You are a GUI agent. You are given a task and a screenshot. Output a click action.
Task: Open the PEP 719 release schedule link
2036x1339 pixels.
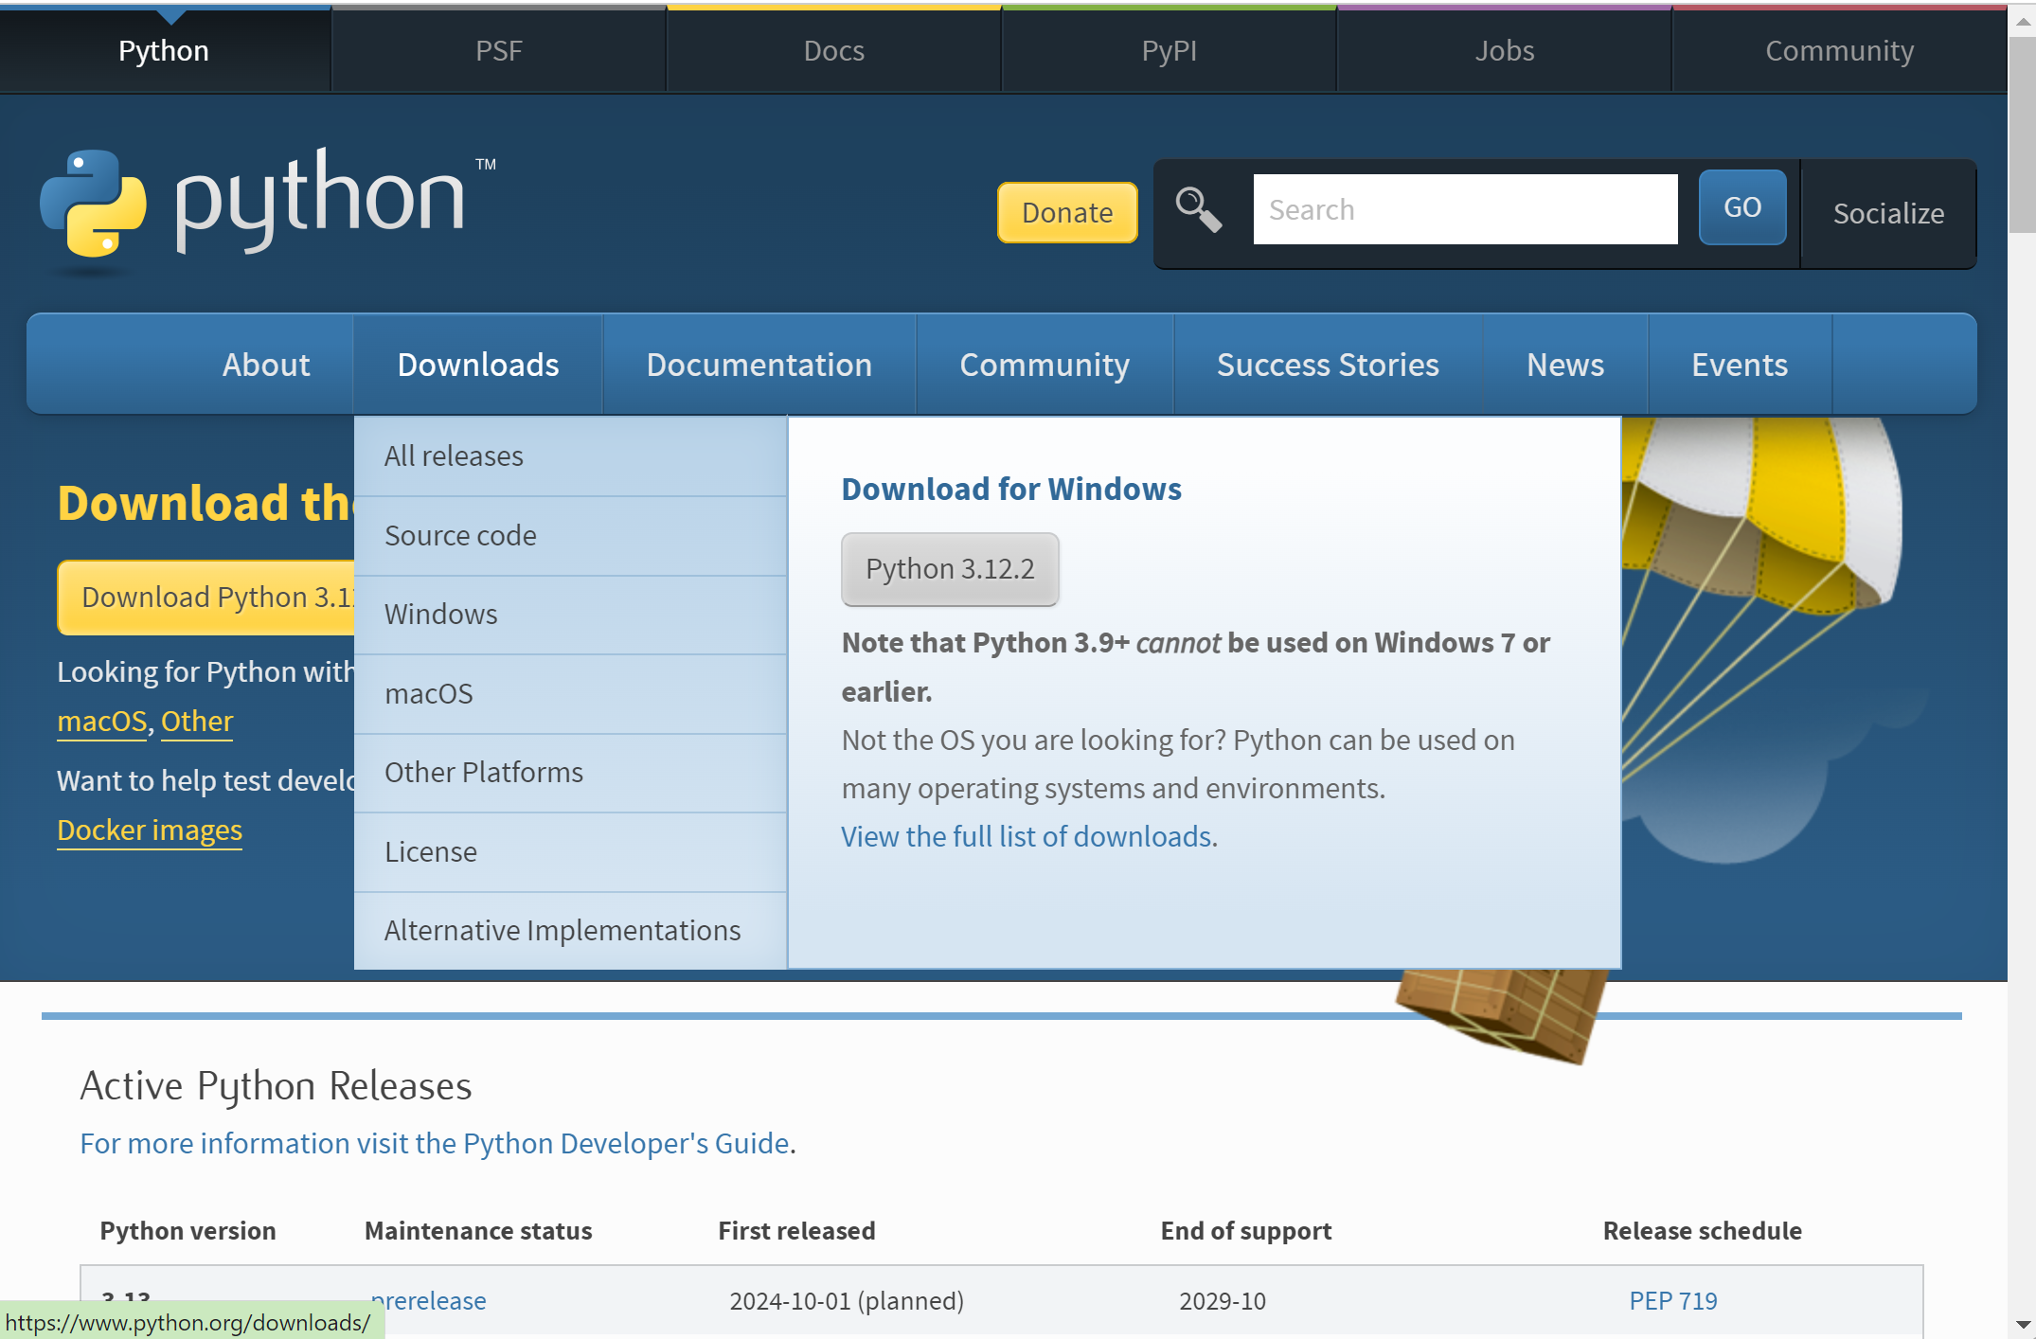(x=1672, y=1300)
